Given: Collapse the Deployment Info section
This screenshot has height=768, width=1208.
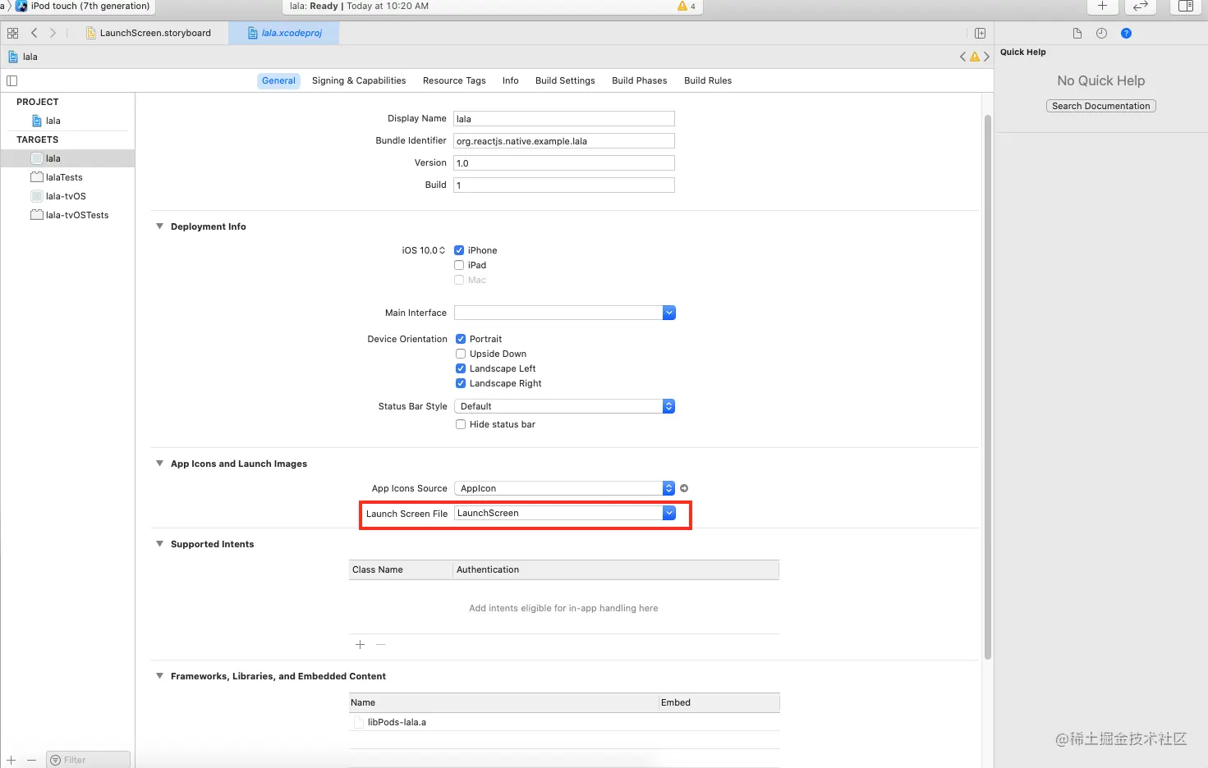Looking at the screenshot, I should [x=159, y=226].
